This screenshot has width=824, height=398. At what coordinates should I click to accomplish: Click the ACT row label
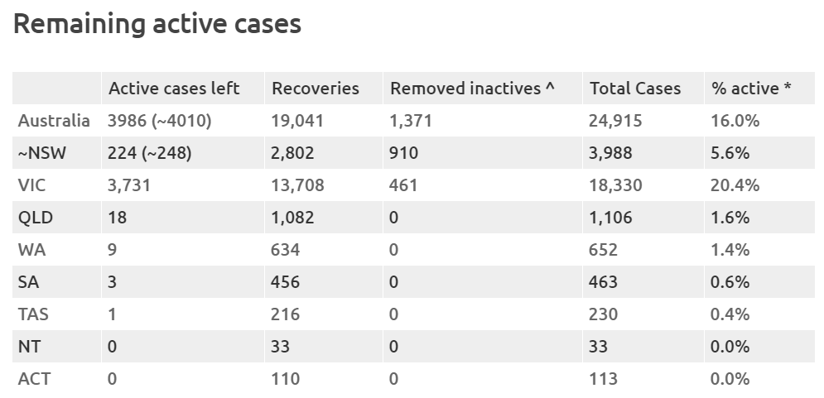(x=34, y=379)
